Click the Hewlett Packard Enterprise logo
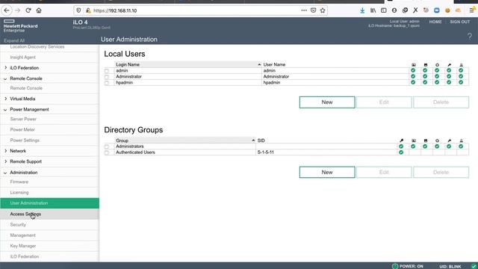 coord(20,26)
